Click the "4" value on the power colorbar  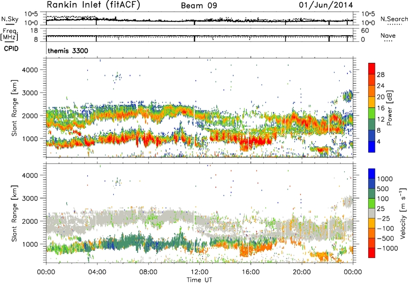click(379, 142)
